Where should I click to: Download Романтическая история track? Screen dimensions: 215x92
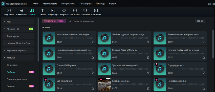coord(204,42)
